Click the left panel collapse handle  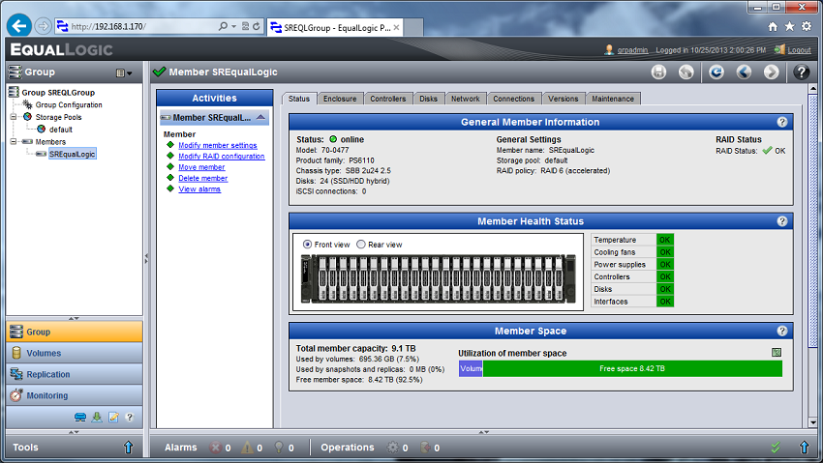(146, 258)
